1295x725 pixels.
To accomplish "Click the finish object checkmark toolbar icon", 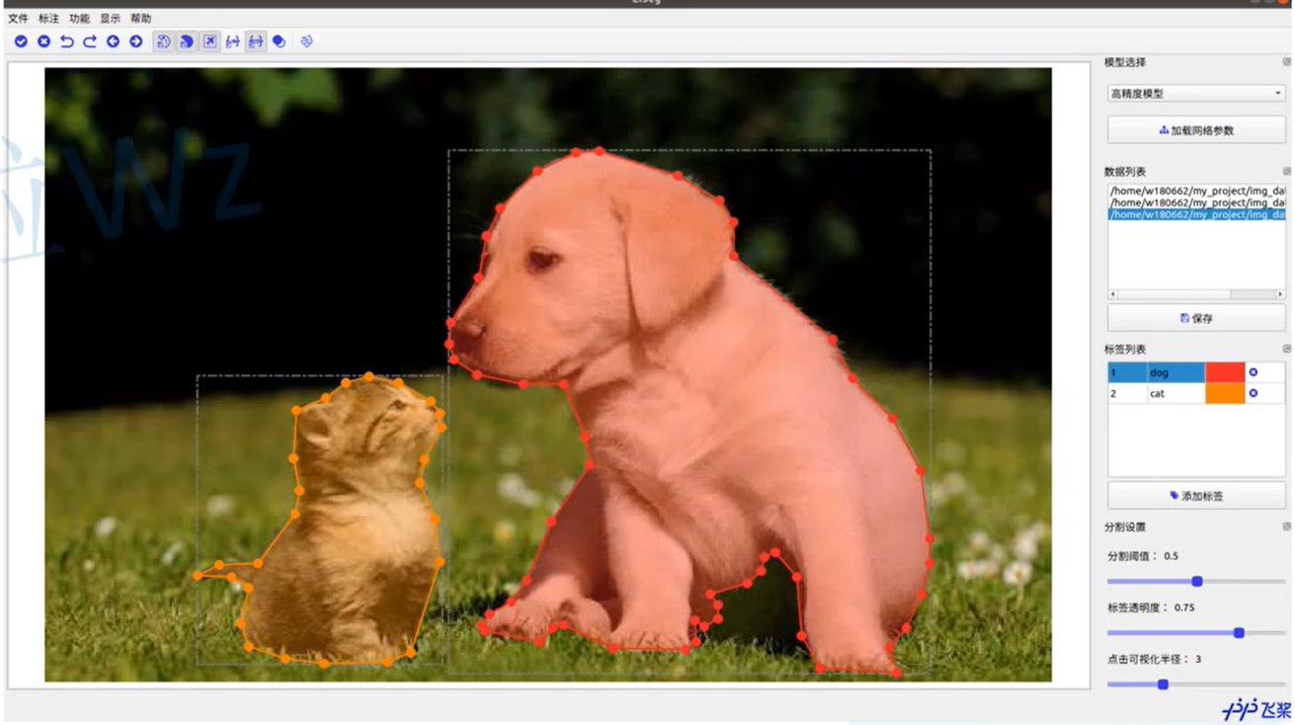I will click(21, 41).
